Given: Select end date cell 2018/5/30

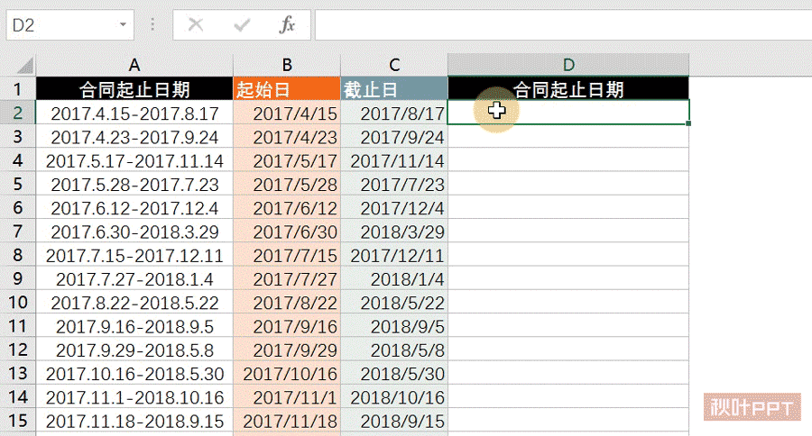Looking at the screenshot, I should click(394, 373).
